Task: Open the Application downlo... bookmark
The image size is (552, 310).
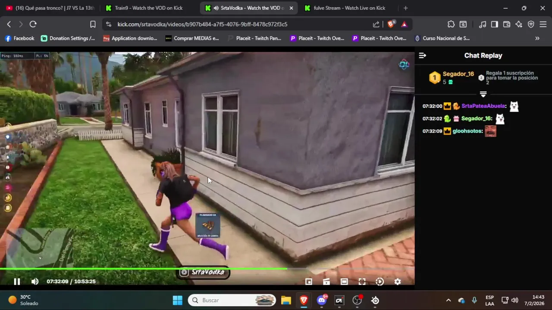Action: (130, 38)
